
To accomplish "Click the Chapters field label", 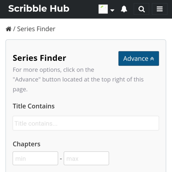I will click(26, 144).
